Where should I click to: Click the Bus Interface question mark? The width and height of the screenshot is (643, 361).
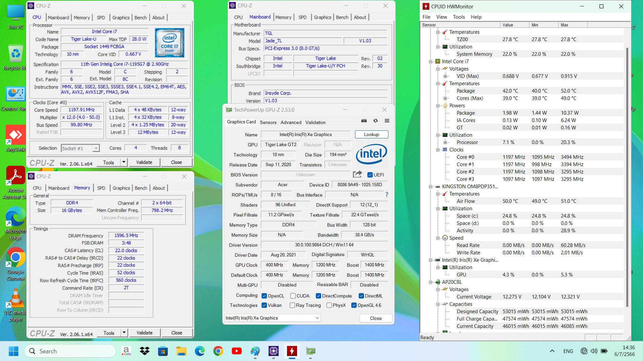[x=387, y=195]
